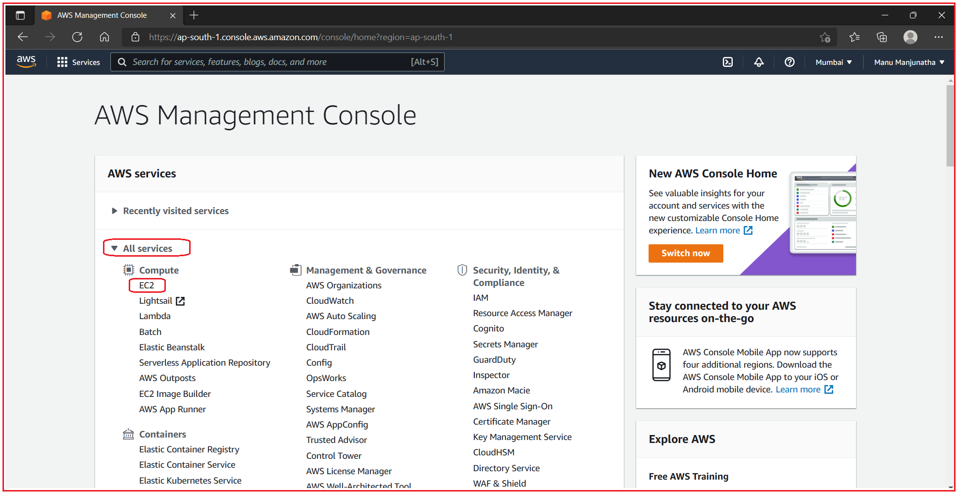Open the browser profile avatar
959x494 pixels.
click(910, 37)
